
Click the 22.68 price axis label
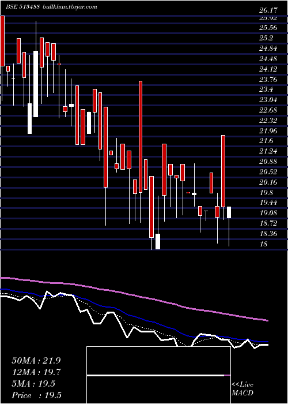[268, 110]
